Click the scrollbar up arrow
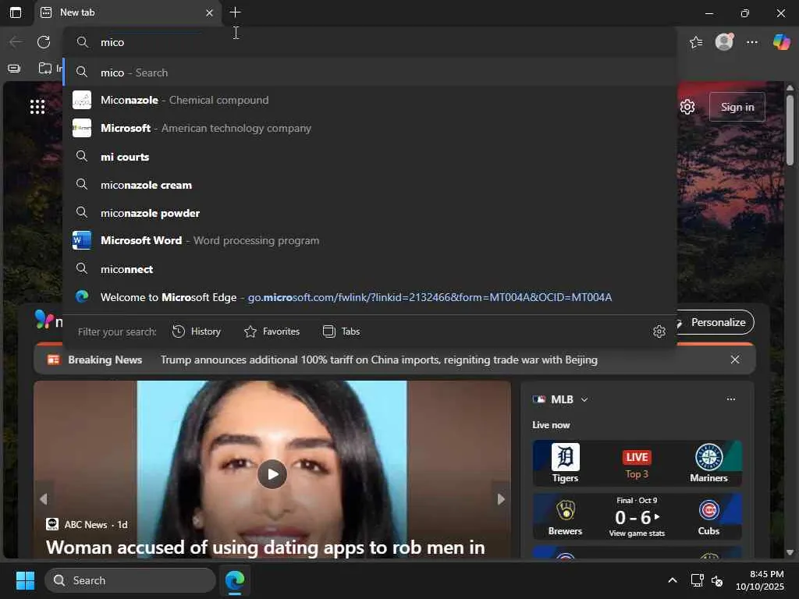 (x=790, y=88)
